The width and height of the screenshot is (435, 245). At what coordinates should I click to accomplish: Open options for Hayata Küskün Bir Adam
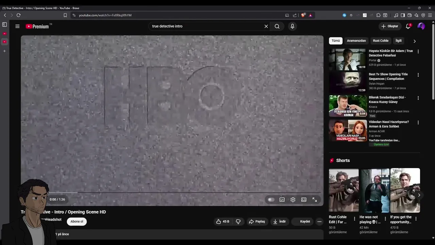[x=418, y=52]
